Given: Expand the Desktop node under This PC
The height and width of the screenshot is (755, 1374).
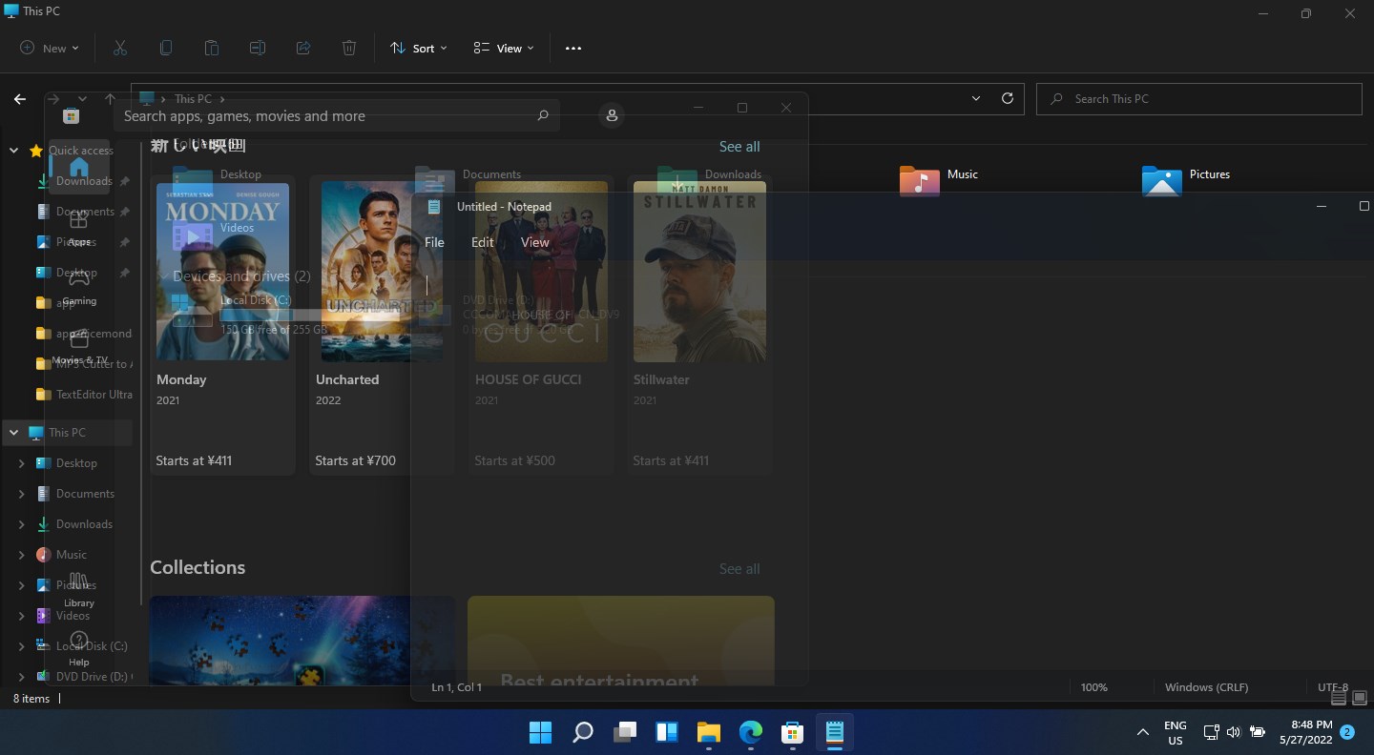Looking at the screenshot, I should (22, 463).
